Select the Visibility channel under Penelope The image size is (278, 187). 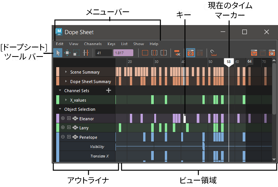pyautogui.click(x=97, y=147)
